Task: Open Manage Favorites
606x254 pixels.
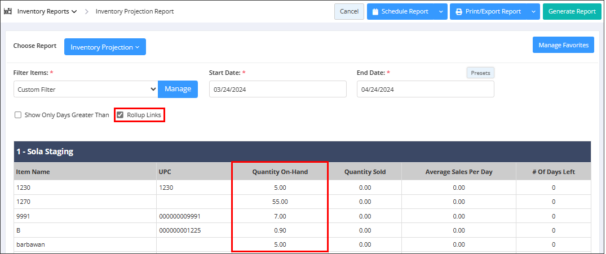Action: (x=563, y=45)
